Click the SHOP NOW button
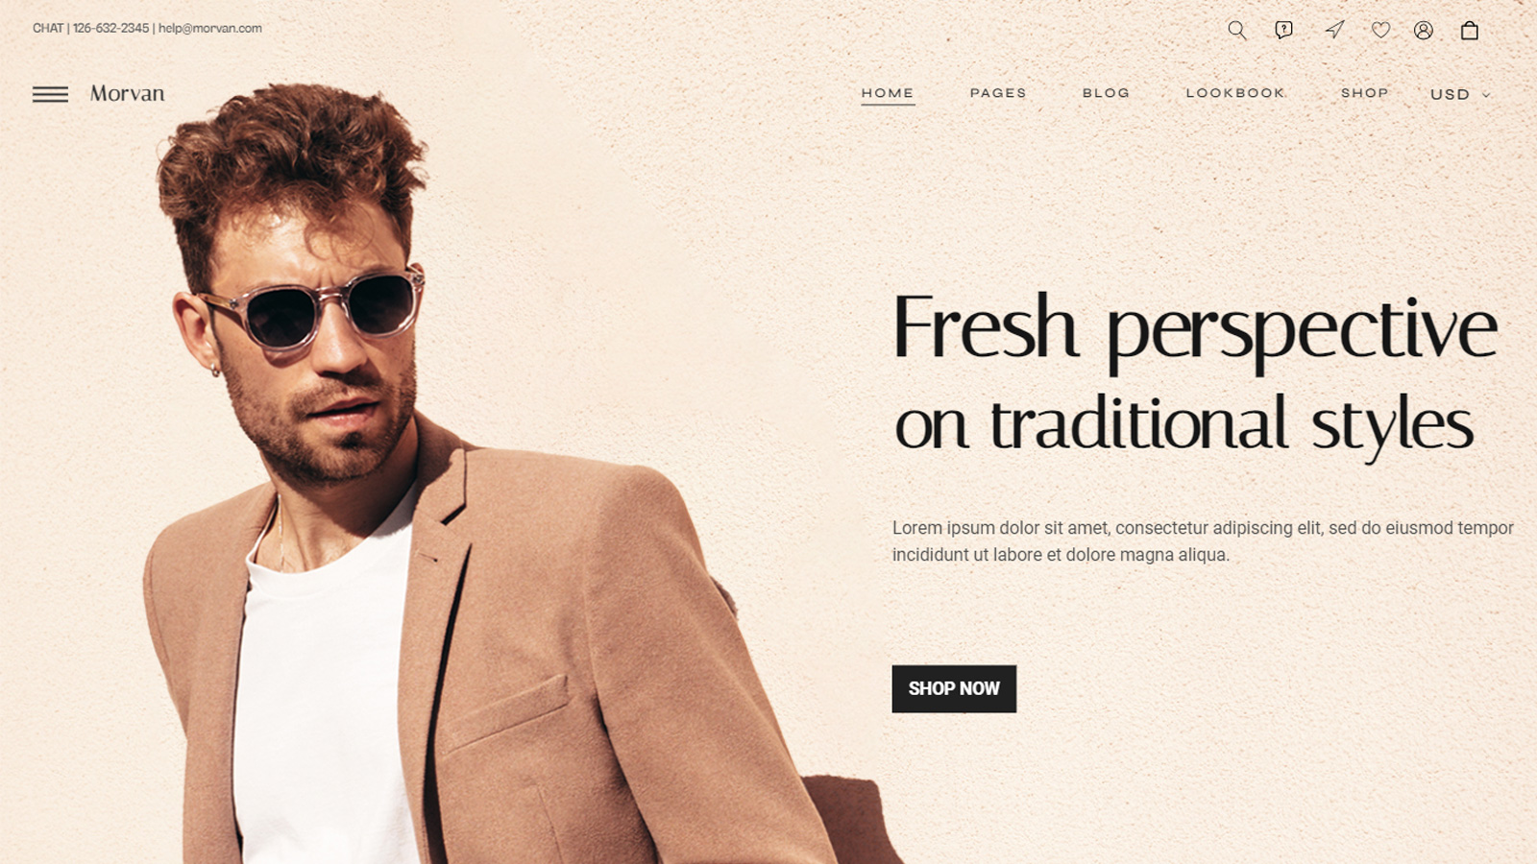This screenshot has width=1537, height=864. point(954,688)
